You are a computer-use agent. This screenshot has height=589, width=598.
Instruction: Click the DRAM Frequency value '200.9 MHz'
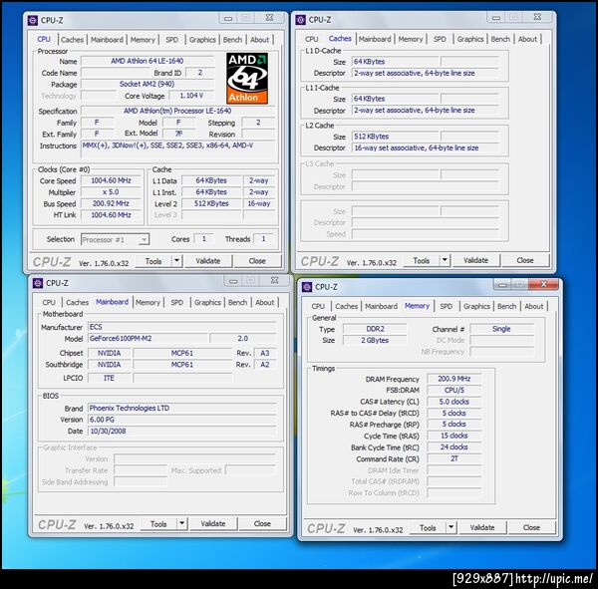pos(454,379)
